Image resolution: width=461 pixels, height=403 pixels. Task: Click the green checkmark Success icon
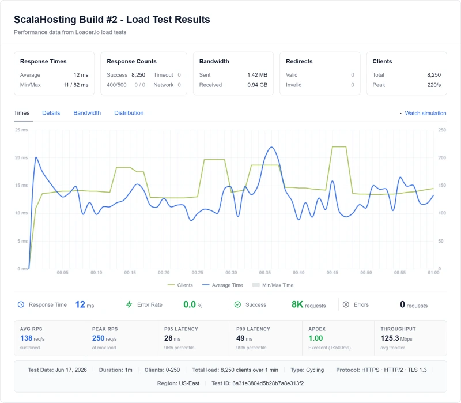click(x=237, y=304)
